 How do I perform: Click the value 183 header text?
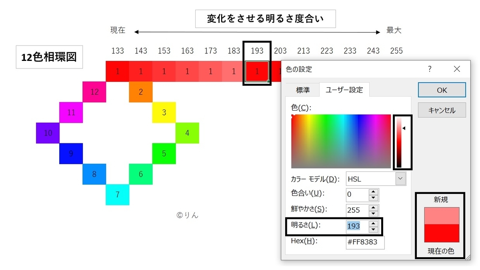pos(233,51)
